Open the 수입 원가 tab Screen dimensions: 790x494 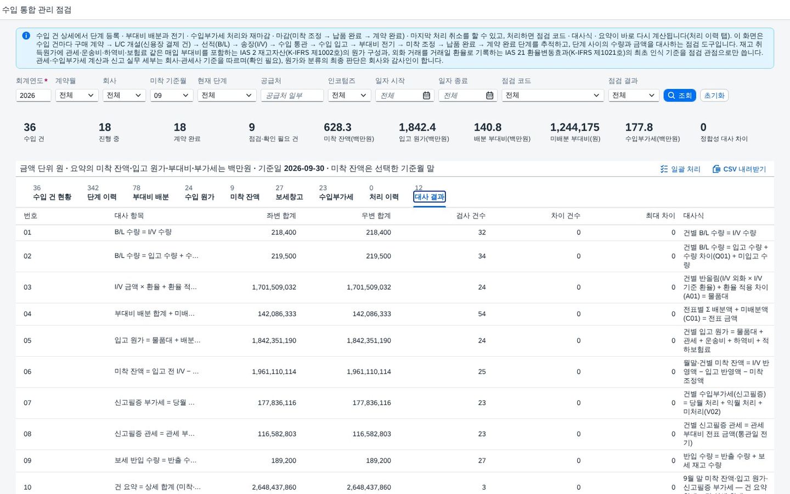(x=200, y=193)
